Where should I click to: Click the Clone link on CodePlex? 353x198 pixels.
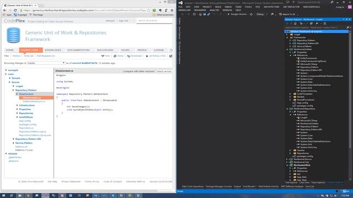click(x=119, y=56)
